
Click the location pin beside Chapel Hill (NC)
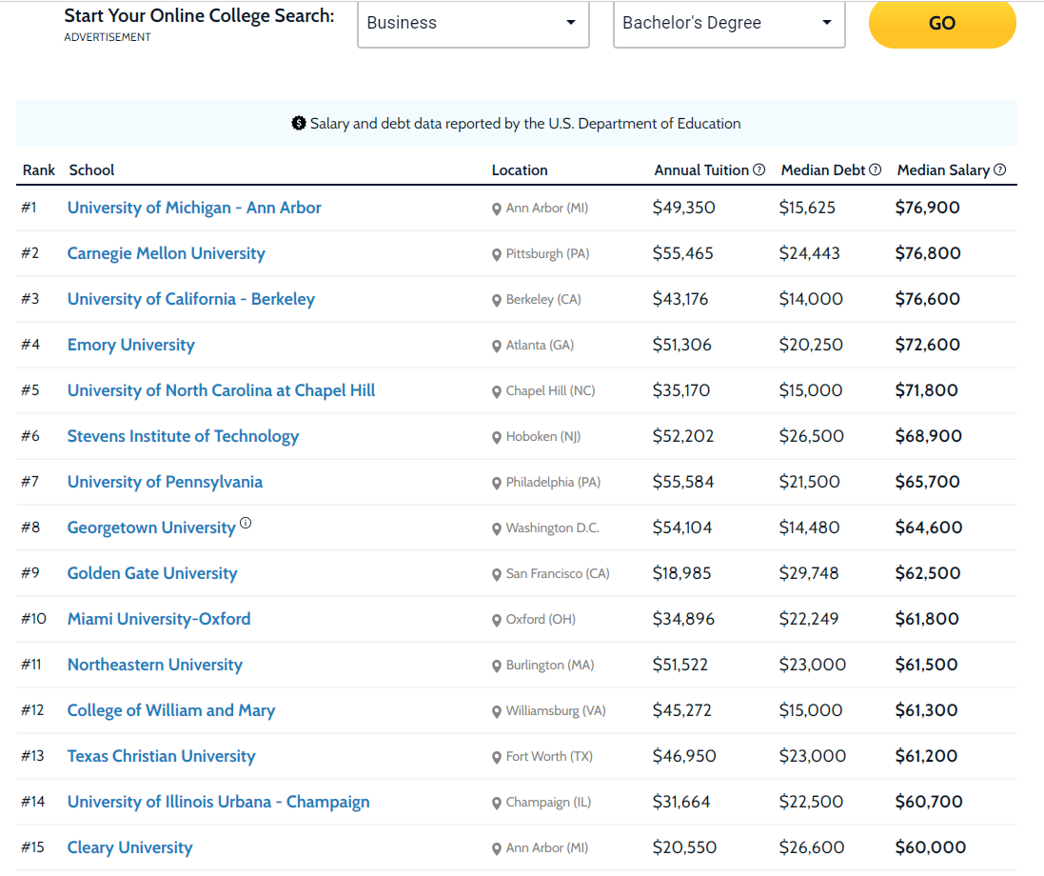(497, 392)
